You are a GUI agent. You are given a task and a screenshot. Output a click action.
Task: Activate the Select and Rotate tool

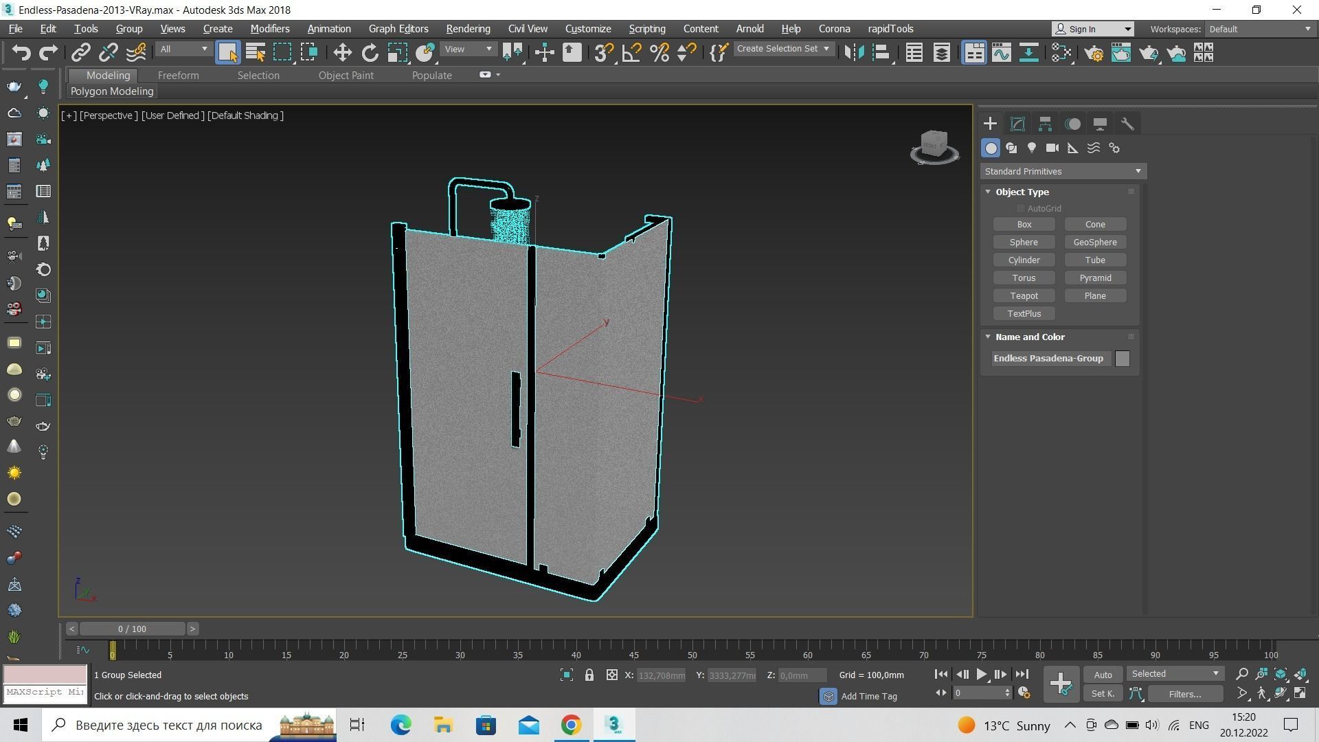tap(370, 53)
